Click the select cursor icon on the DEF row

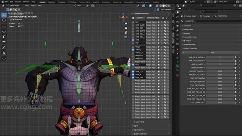point(159,22)
